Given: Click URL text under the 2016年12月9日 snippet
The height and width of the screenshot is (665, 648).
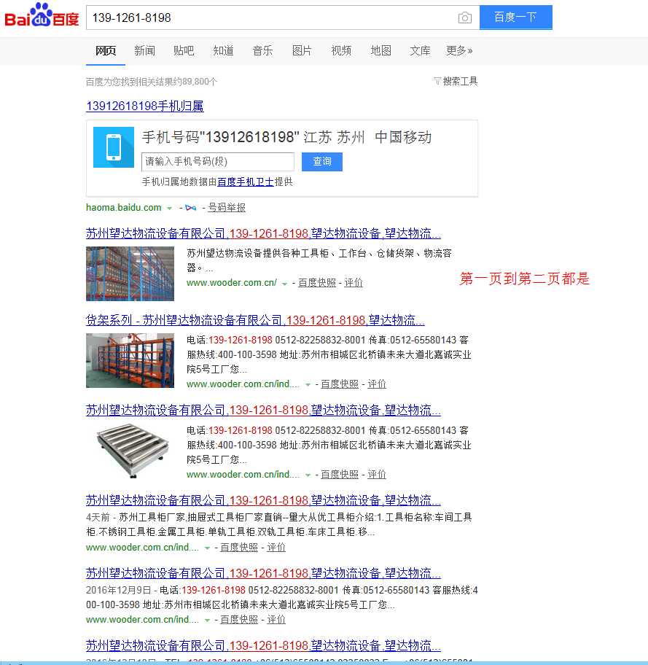Looking at the screenshot, I should pyautogui.click(x=142, y=620).
